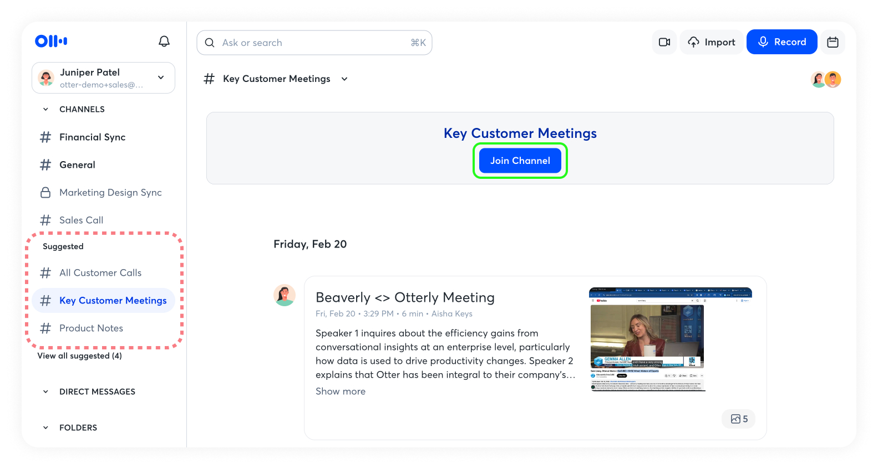Image resolution: width=878 pixels, height=469 pixels.
Task: Click the Record button
Action: [x=781, y=42]
